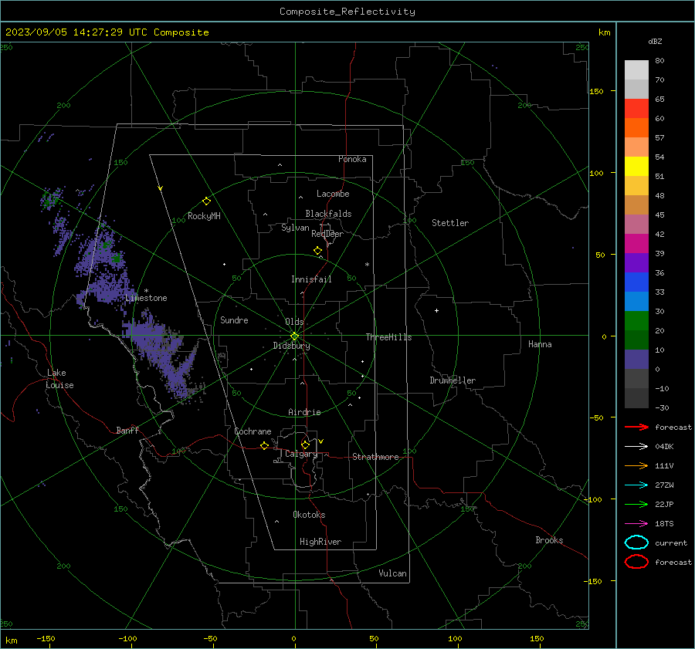Click the Drumheller town label
This screenshot has height=649, width=695.
(453, 380)
